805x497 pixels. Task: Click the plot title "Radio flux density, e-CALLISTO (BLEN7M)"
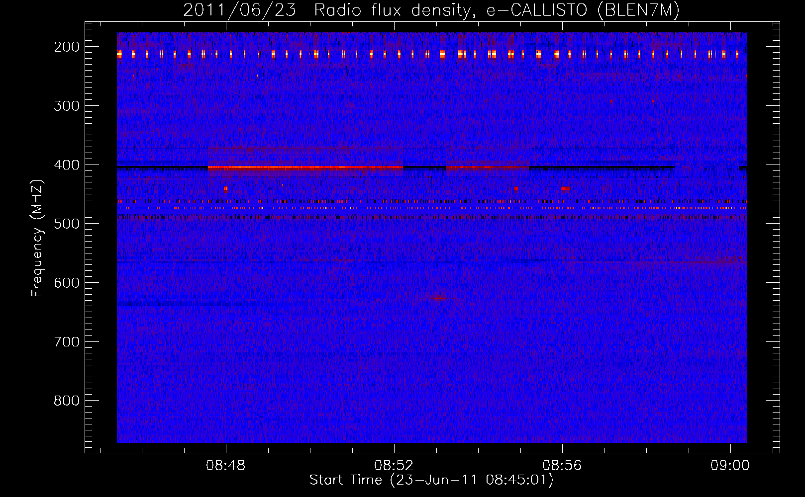[497, 10]
